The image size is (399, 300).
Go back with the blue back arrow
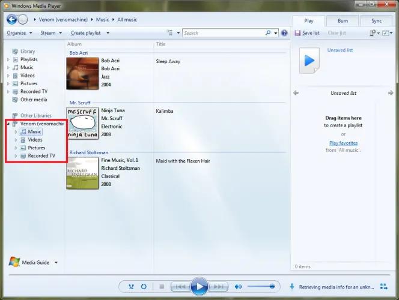11,19
